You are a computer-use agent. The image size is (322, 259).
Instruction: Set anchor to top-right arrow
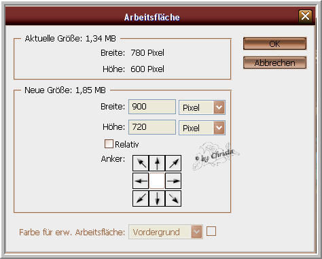(x=173, y=163)
